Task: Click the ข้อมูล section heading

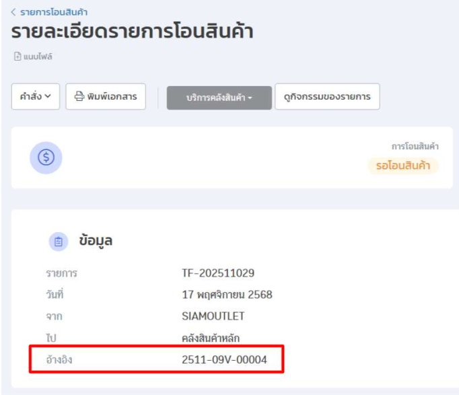Action: (x=96, y=241)
